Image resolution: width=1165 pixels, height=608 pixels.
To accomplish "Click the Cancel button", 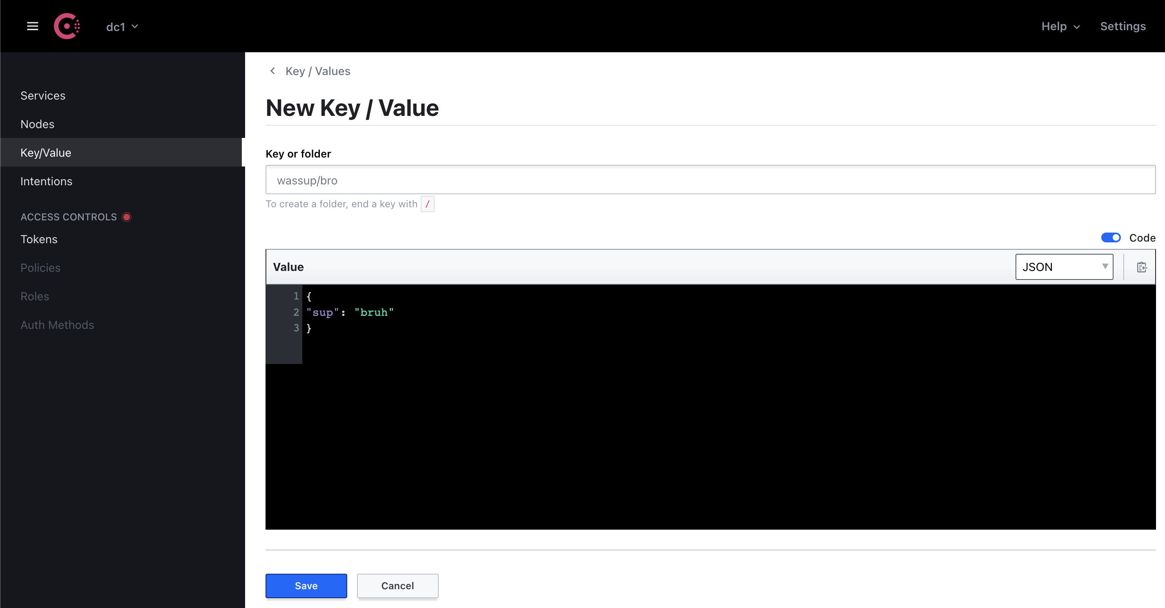I will coord(397,586).
